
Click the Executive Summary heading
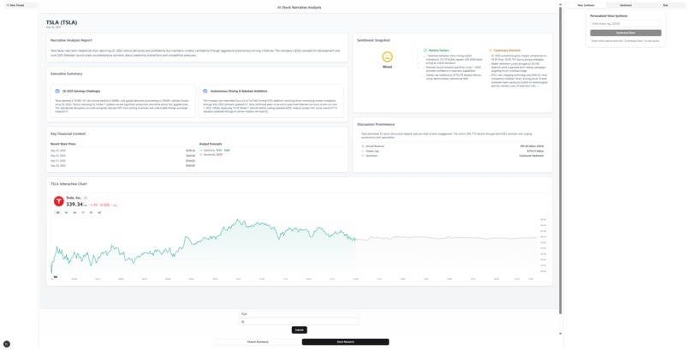tap(67, 74)
